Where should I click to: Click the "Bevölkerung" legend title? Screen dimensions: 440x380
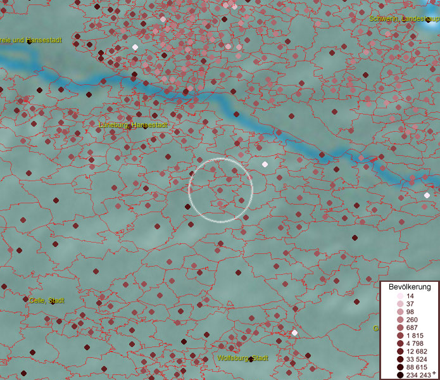coord(410,287)
